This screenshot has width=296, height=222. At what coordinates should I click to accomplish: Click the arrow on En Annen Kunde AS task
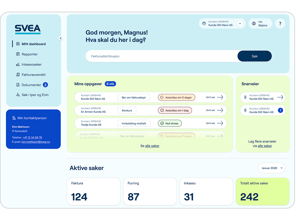[x=220, y=110]
